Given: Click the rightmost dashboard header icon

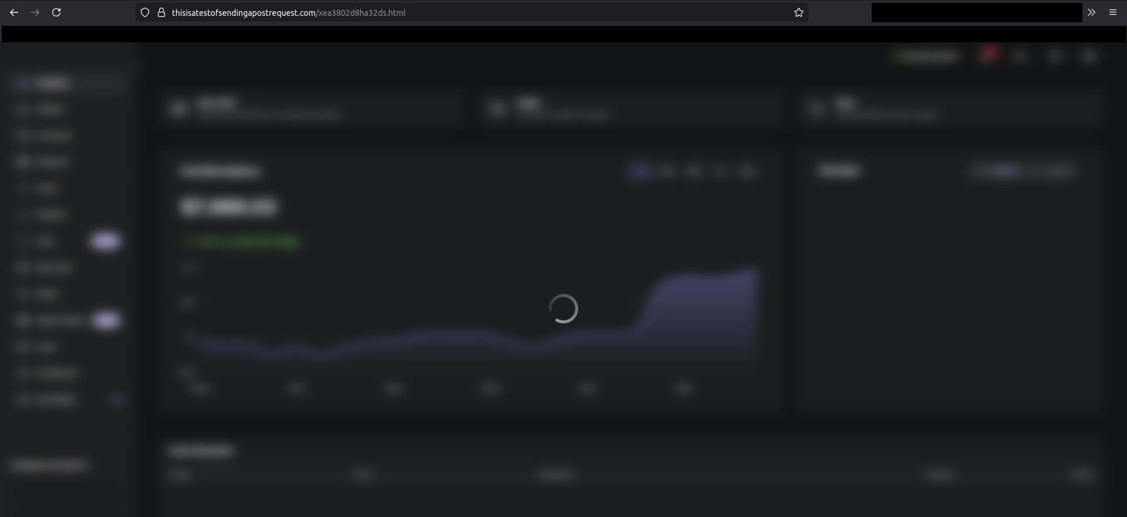Looking at the screenshot, I should 1089,56.
